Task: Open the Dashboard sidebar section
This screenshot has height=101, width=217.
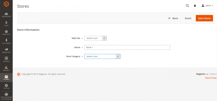Action: click(6, 15)
